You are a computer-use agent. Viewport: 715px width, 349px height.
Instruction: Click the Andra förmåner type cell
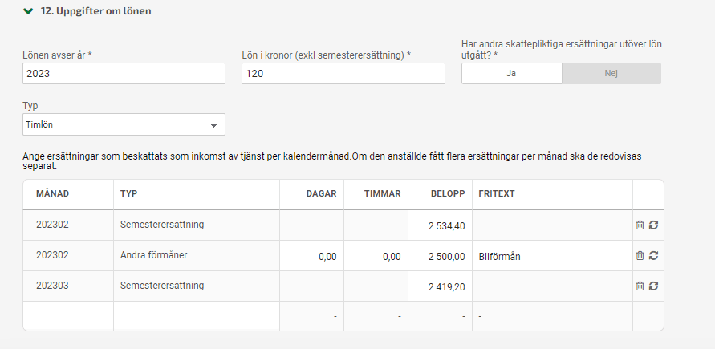click(x=197, y=256)
